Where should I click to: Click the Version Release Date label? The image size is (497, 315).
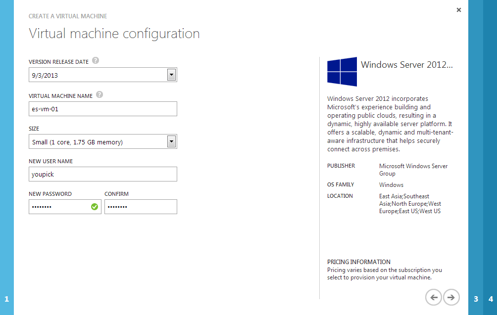click(x=58, y=62)
